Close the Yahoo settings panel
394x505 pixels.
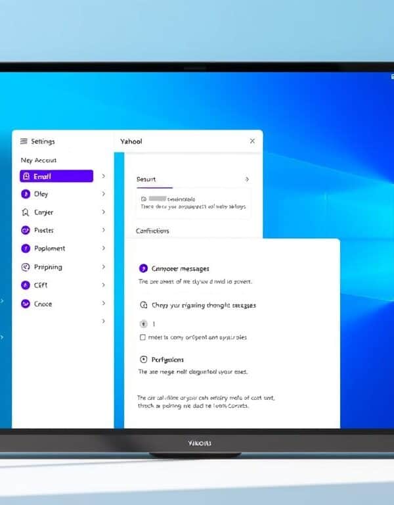(252, 141)
